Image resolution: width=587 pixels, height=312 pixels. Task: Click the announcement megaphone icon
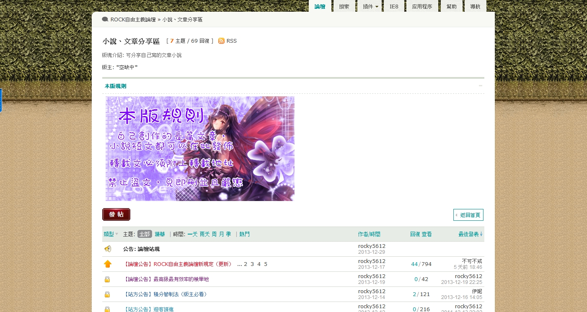tap(108, 249)
